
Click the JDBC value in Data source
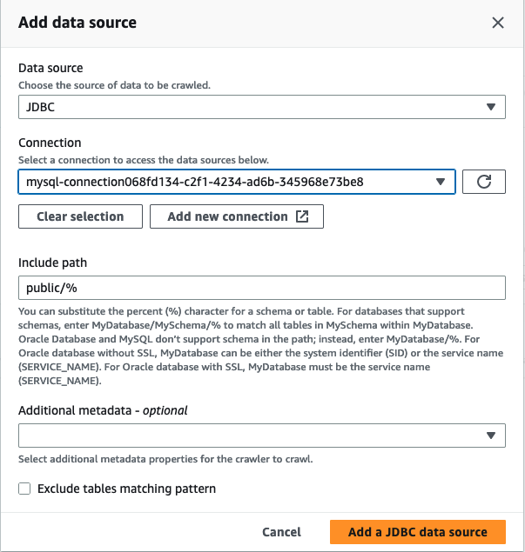click(x=41, y=107)
